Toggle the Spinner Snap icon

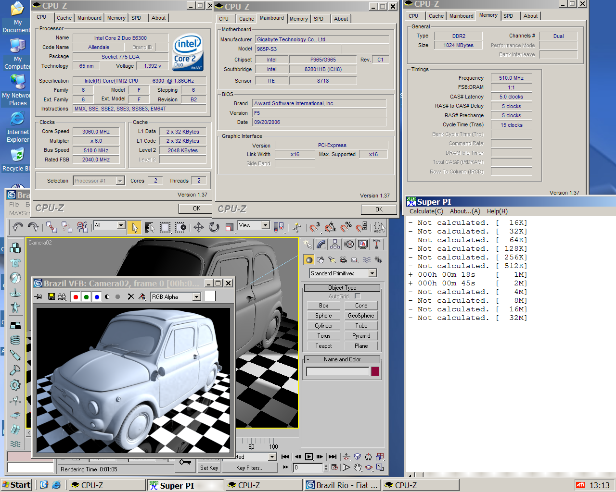click(x=362, y=227)
